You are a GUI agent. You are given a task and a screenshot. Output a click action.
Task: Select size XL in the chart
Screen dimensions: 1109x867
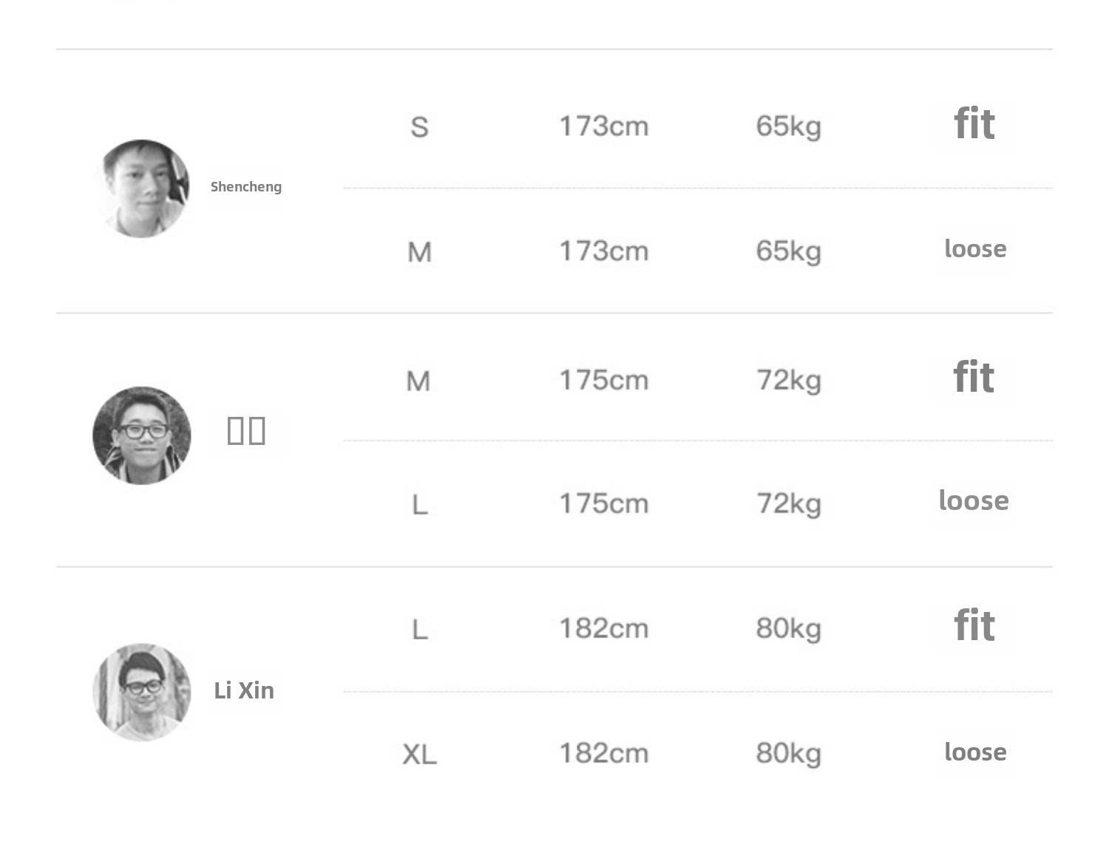[419, 755]
